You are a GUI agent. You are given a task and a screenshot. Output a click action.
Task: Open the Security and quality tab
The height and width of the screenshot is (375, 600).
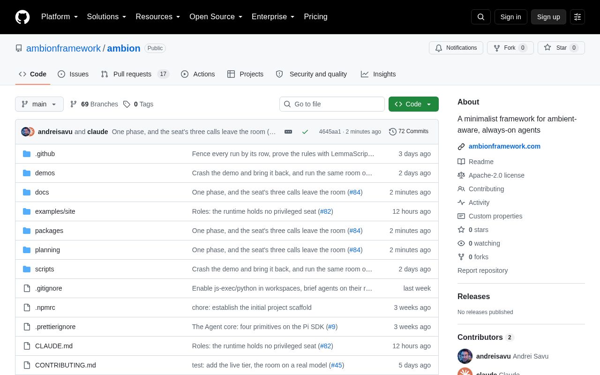tap(311, 74)
